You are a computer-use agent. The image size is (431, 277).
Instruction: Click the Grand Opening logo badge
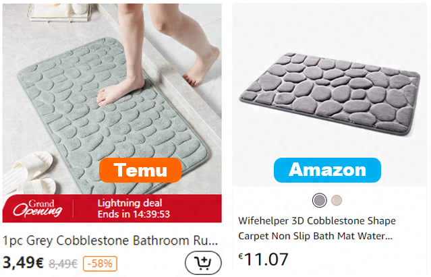click(38, 208)
